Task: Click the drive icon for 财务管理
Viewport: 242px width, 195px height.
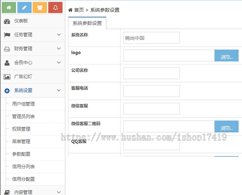Action: pos(7,49)
